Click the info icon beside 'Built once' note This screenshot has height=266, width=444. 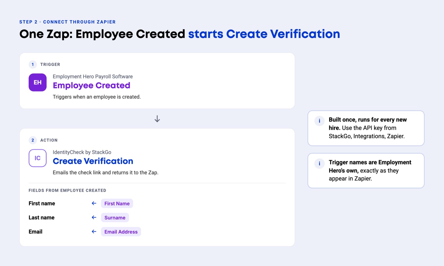tap(319, 121)
